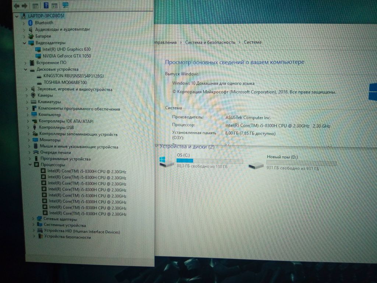Expand Аудиовходы и аудиовыходы category

click(24, 30)
